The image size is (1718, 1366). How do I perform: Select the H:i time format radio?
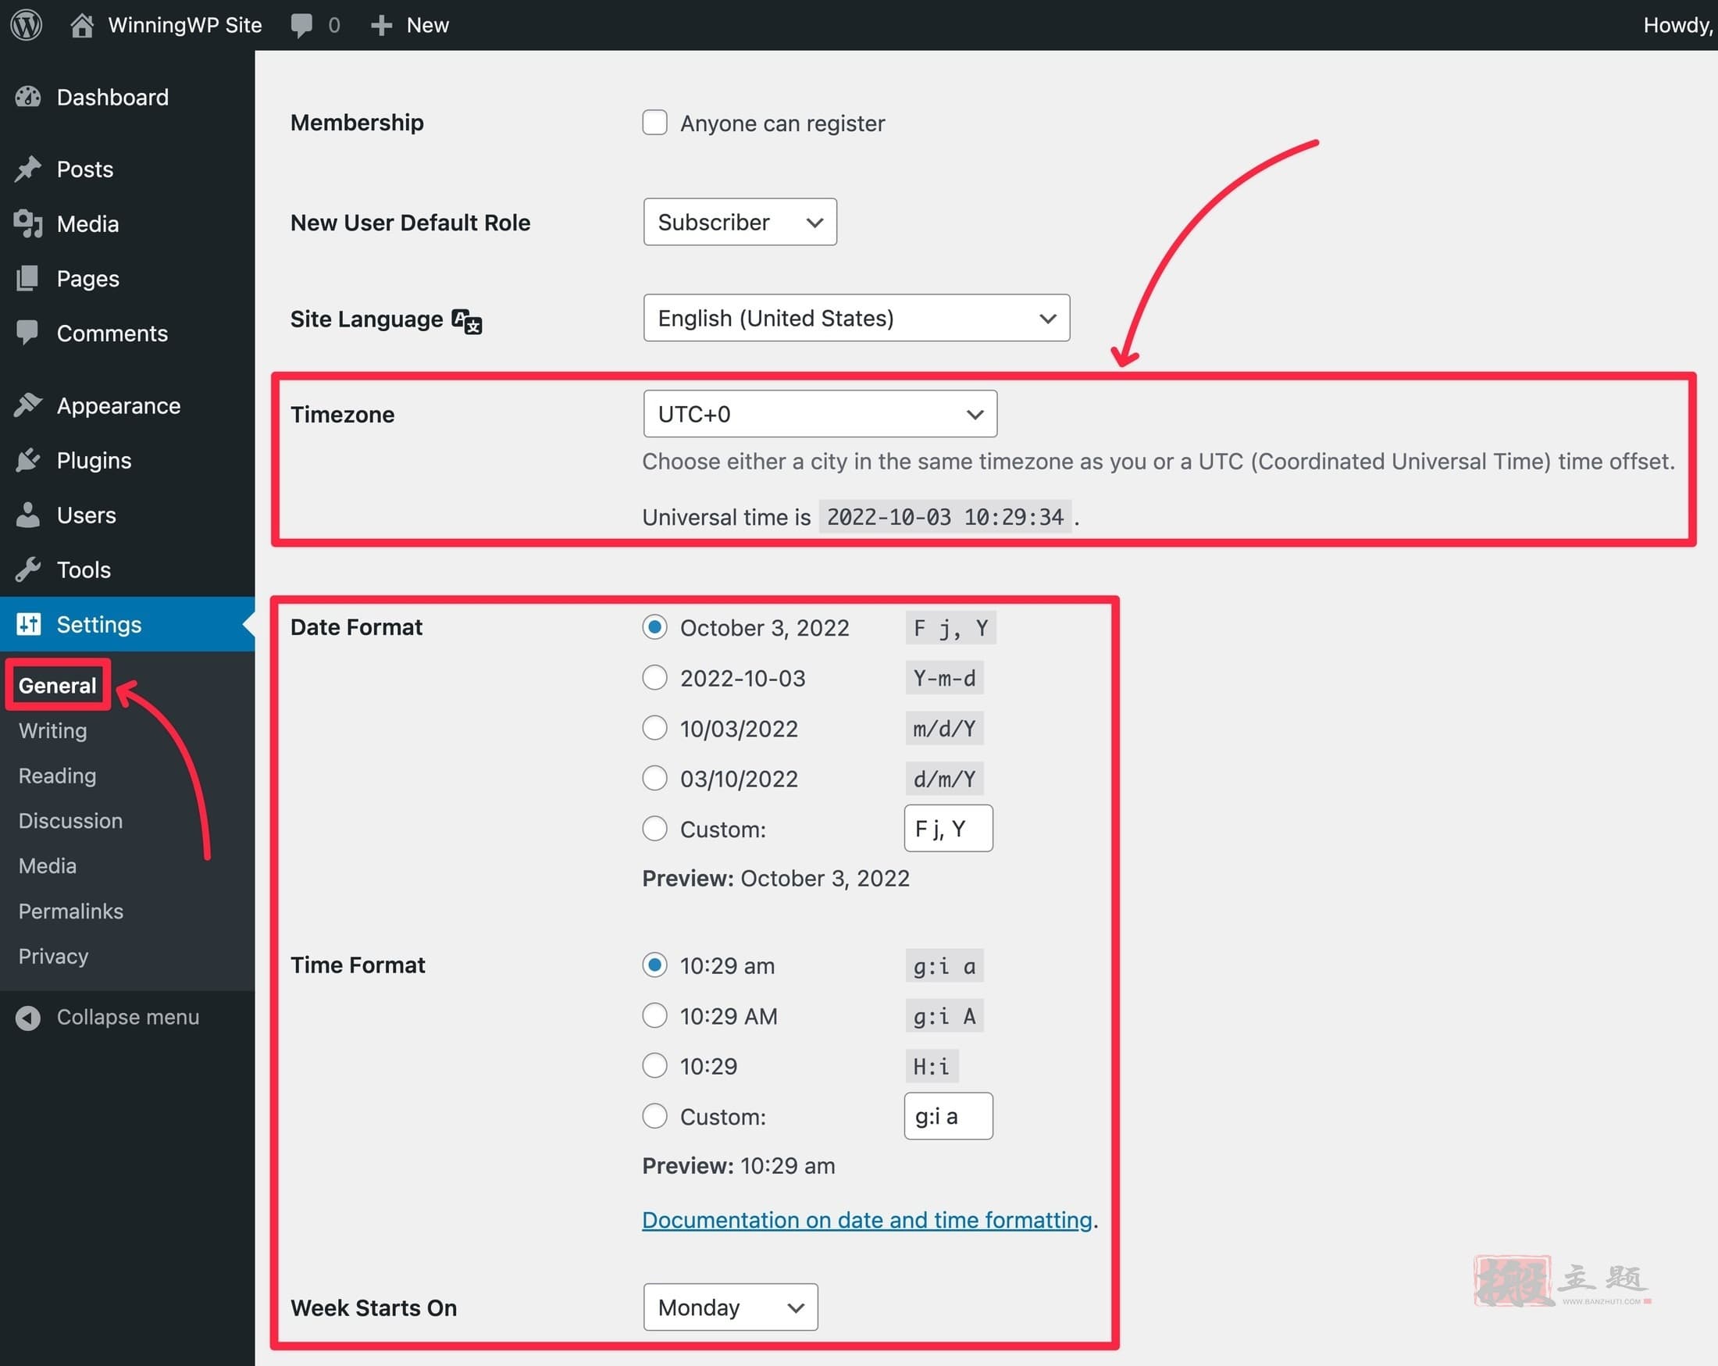click(655, 1065)
